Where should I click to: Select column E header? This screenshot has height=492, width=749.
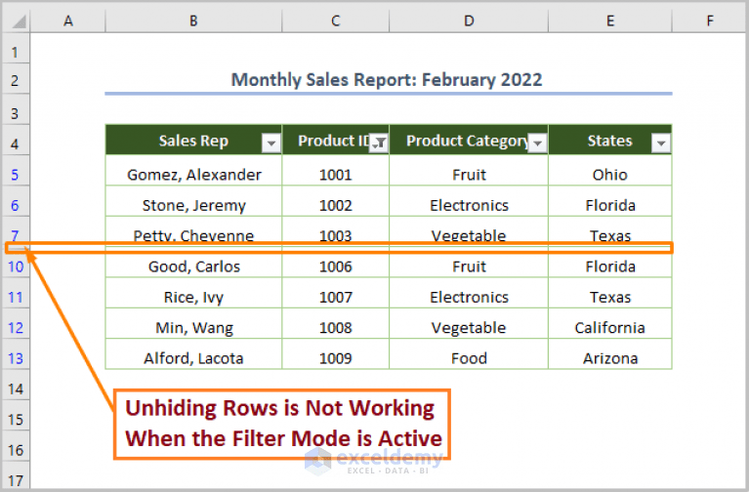coord(610,21)
